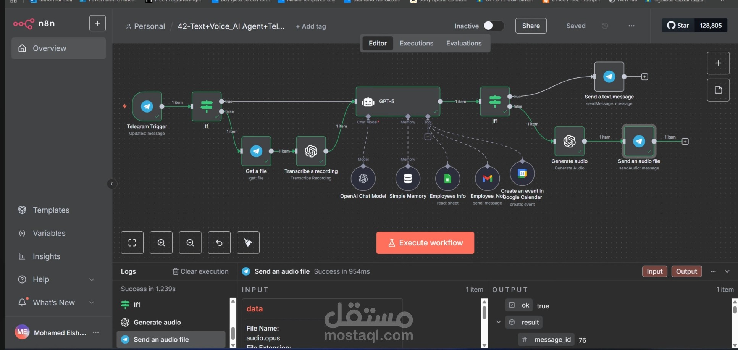Switch to the Executions tab
This screenshot has width=738, height=350.
417,43
